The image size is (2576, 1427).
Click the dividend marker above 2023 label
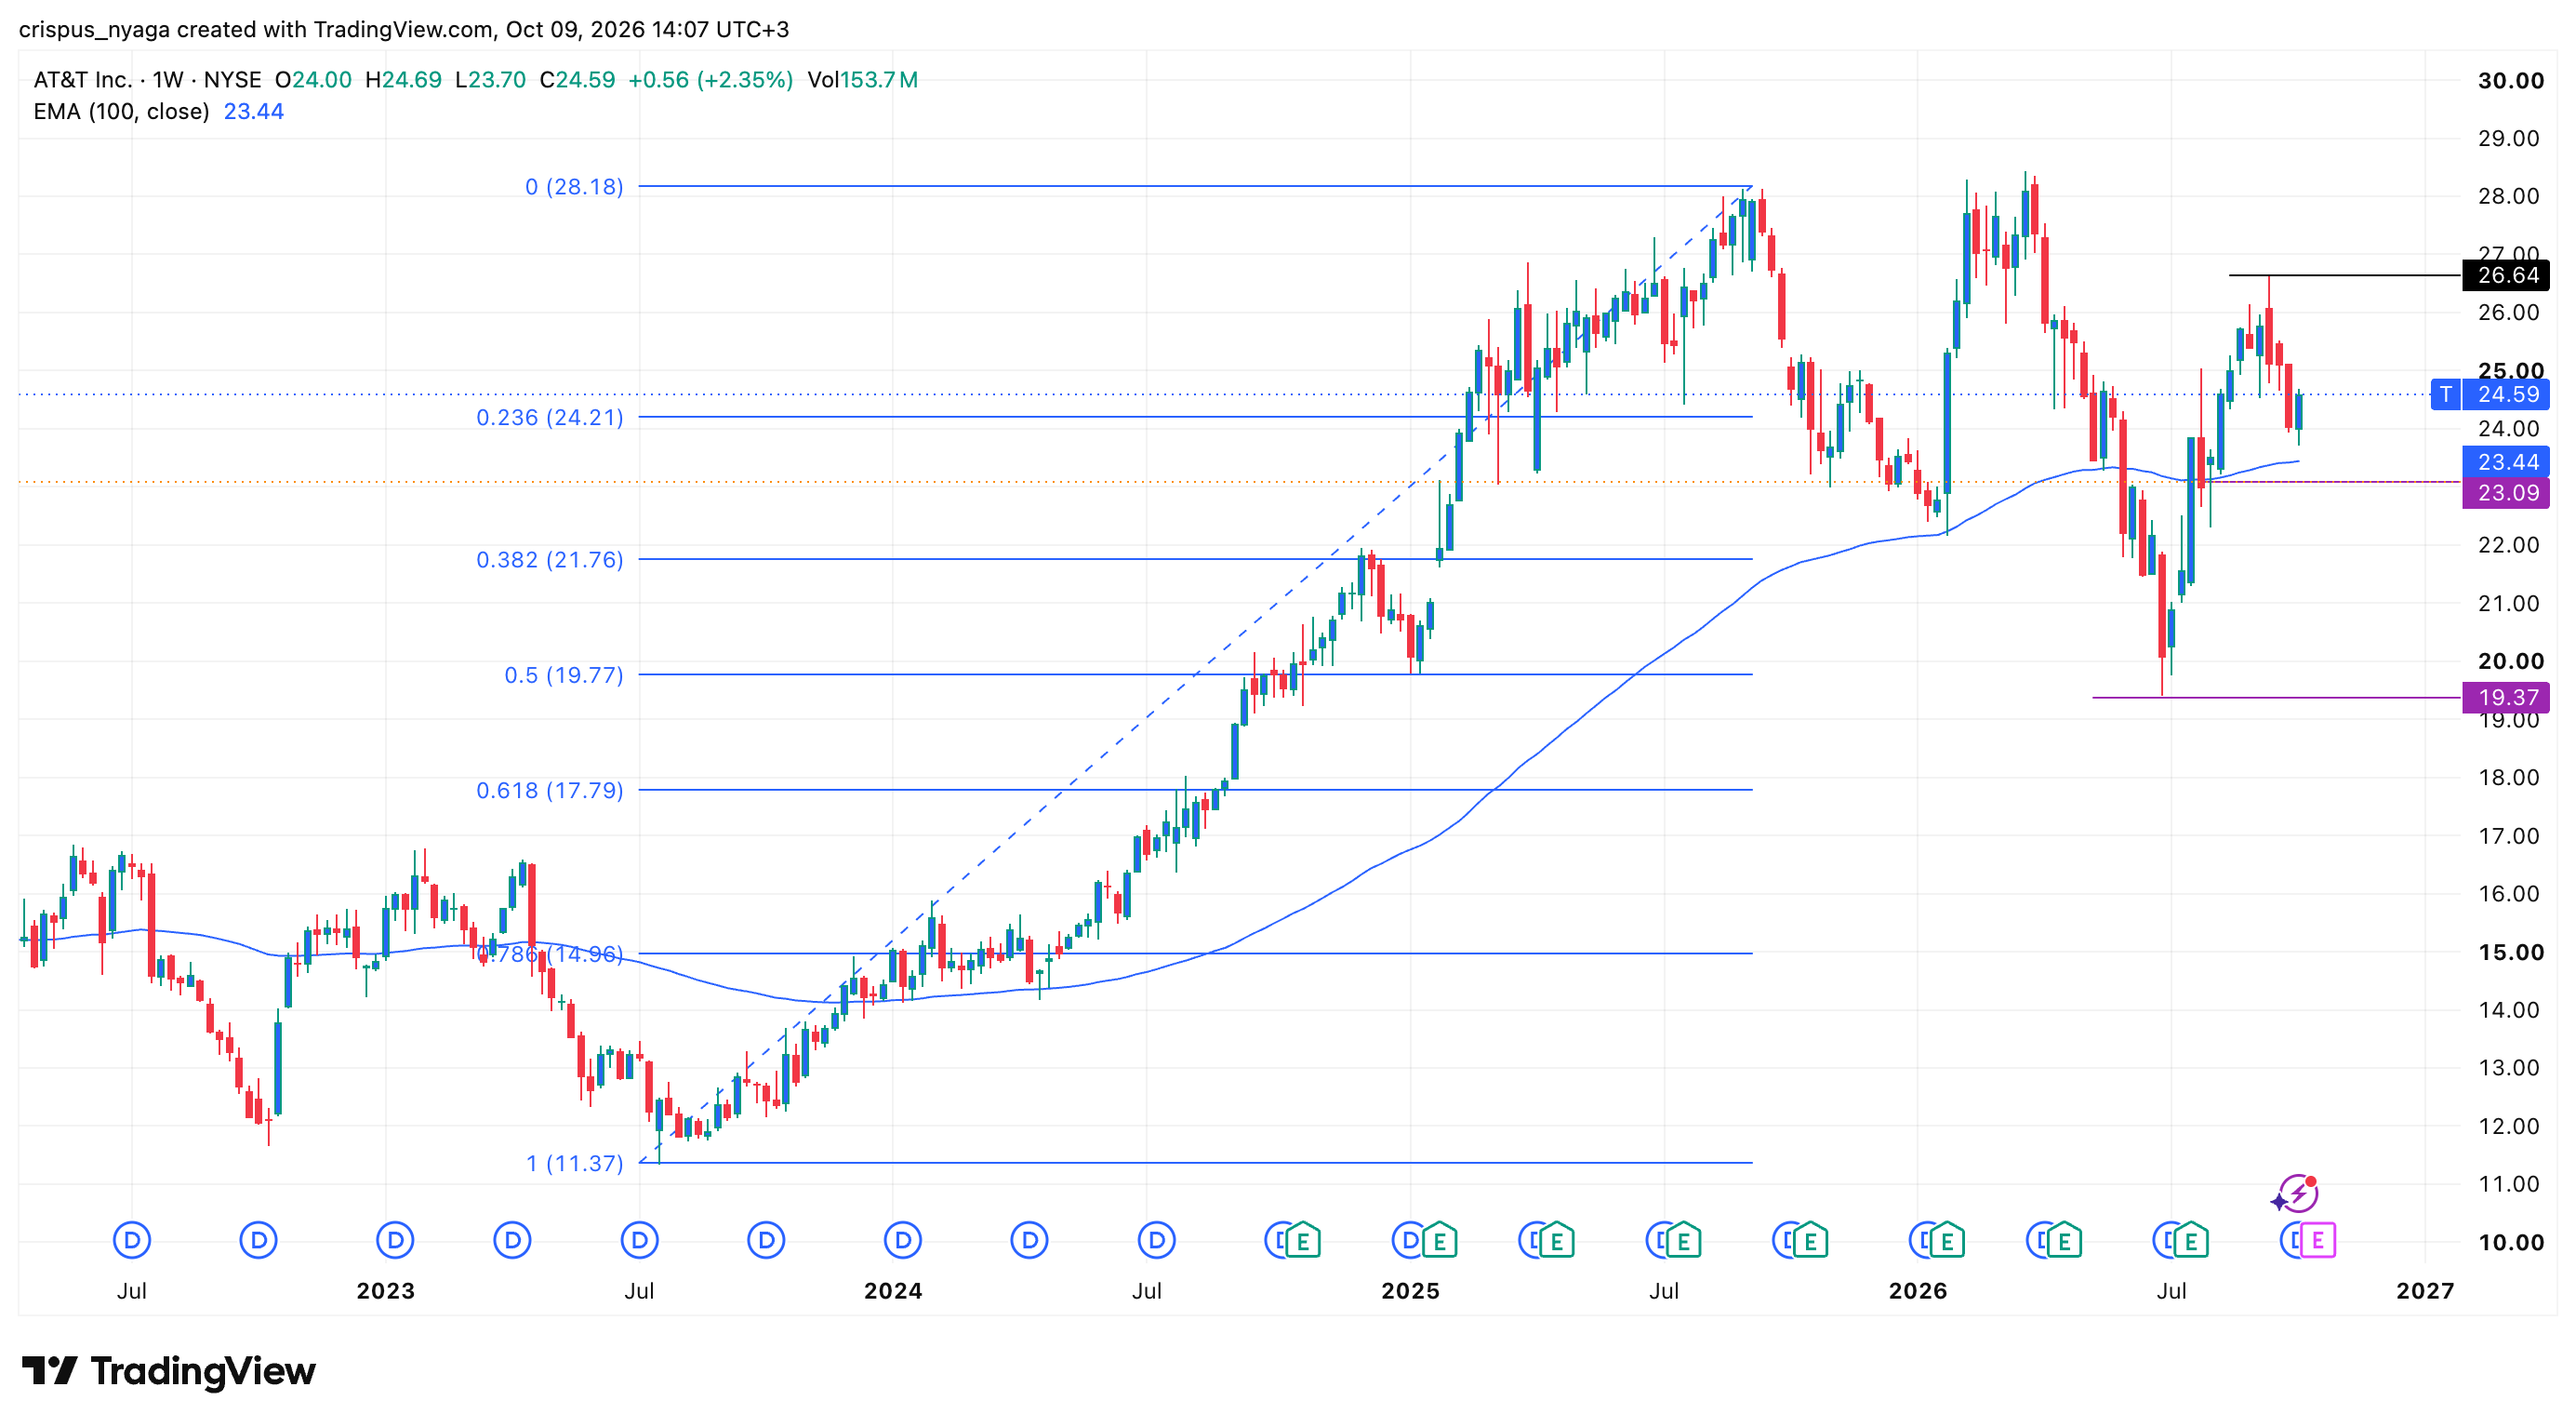(395, 1241)
